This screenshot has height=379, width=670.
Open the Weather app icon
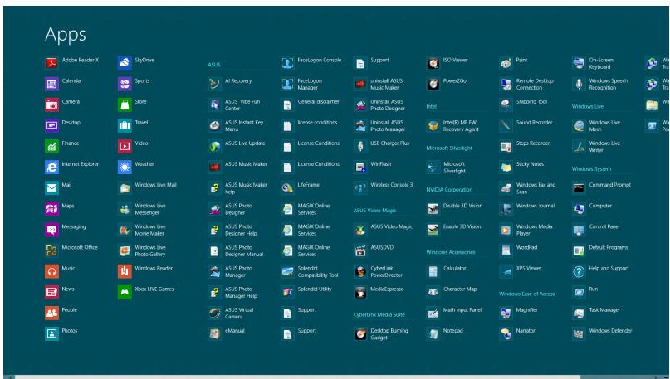(125, 167)
